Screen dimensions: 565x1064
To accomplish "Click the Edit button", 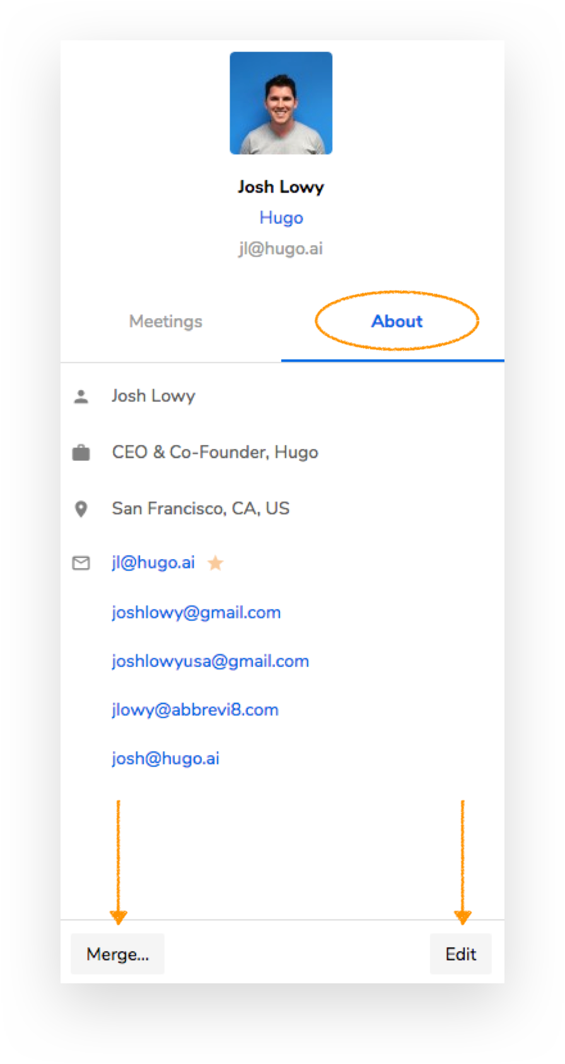I will [x=461, y=954].
